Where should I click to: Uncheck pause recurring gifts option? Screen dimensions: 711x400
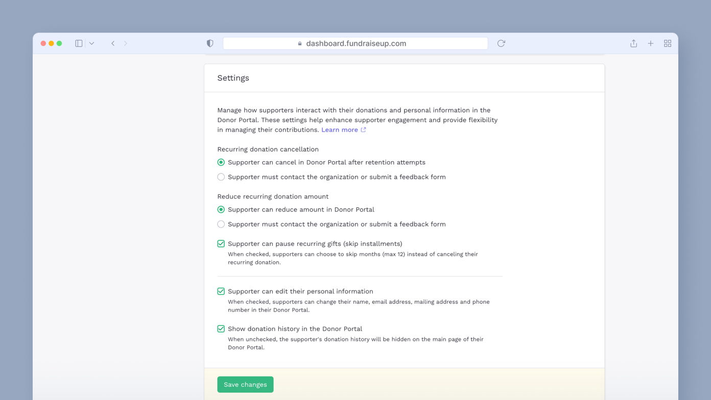(221, 243)
